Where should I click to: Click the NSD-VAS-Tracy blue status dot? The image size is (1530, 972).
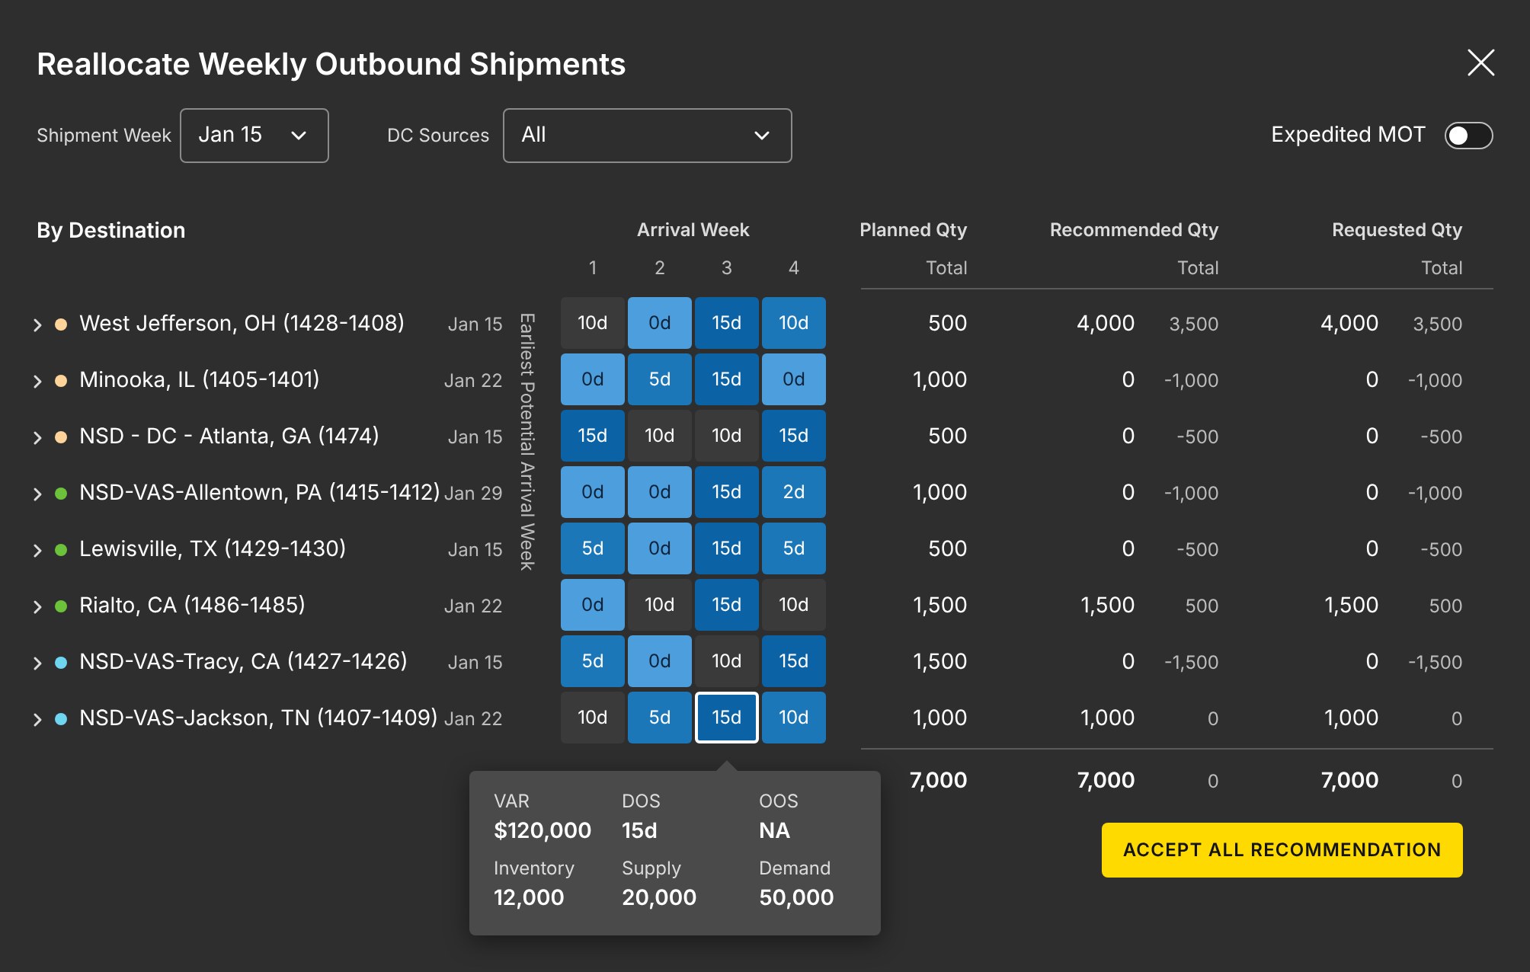point(61,663)
